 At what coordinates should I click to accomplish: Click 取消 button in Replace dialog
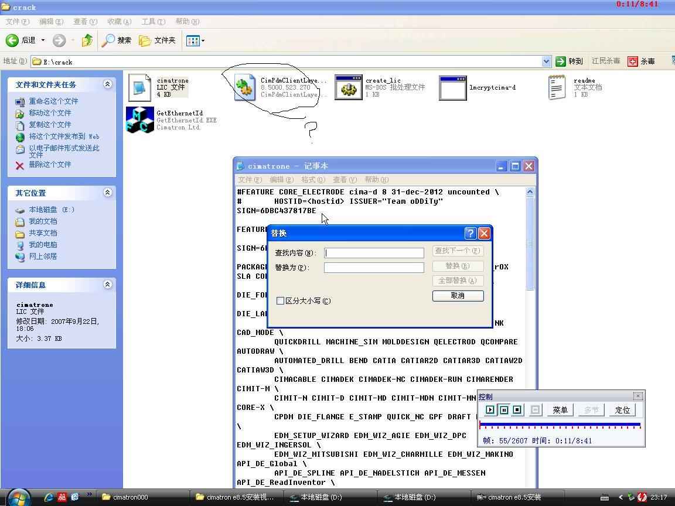[x=458, y=296]
